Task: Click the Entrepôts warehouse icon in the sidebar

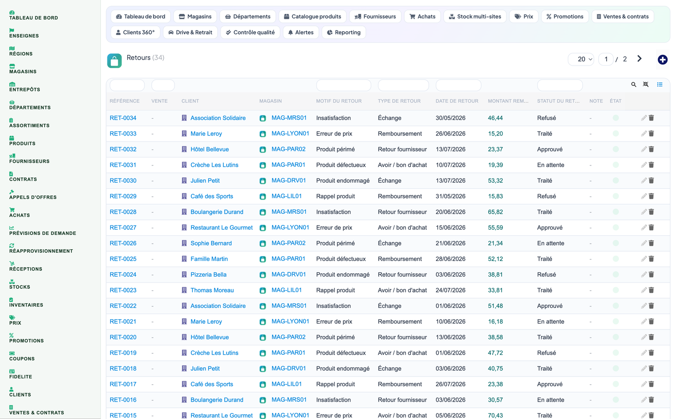Action: pyautogui.click(x=12, y=84)
